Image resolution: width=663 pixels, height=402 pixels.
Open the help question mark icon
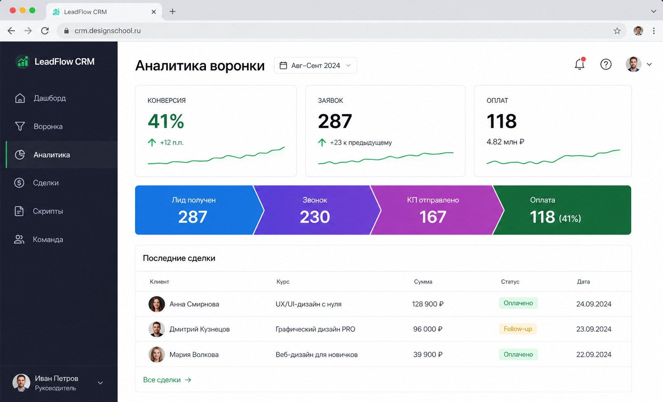(x=606, y=64)
